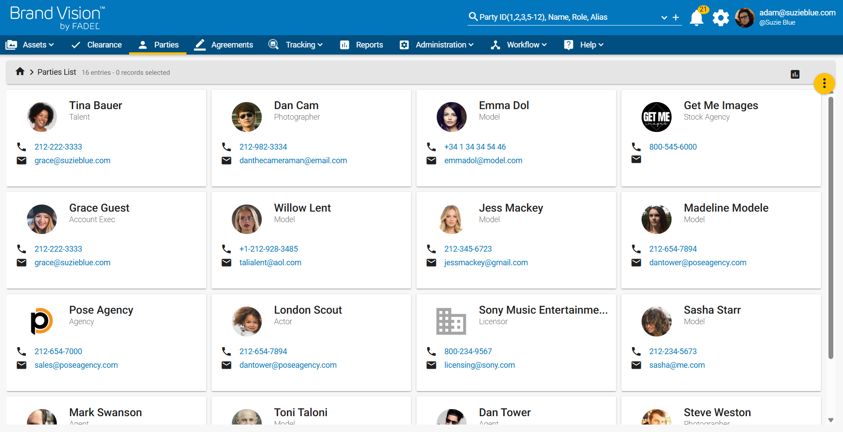Click the notifications bell icon
Screen dimensions: 843x432
pos(696,18)
